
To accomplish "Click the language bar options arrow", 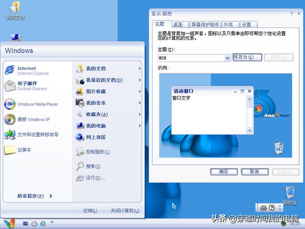I will [280, 208].
